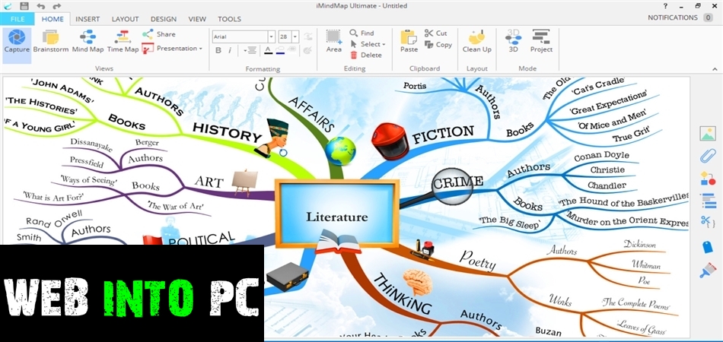This screenshot has width=723, height=342.
Task: Run Clean Up layout
Action: coord(476,41)
